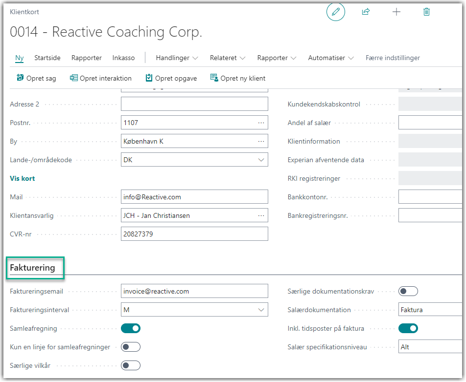The width and height of the screenshot is (466, 382).
Task: Click the Faktureringsemail input field
Action: [194, 291]
